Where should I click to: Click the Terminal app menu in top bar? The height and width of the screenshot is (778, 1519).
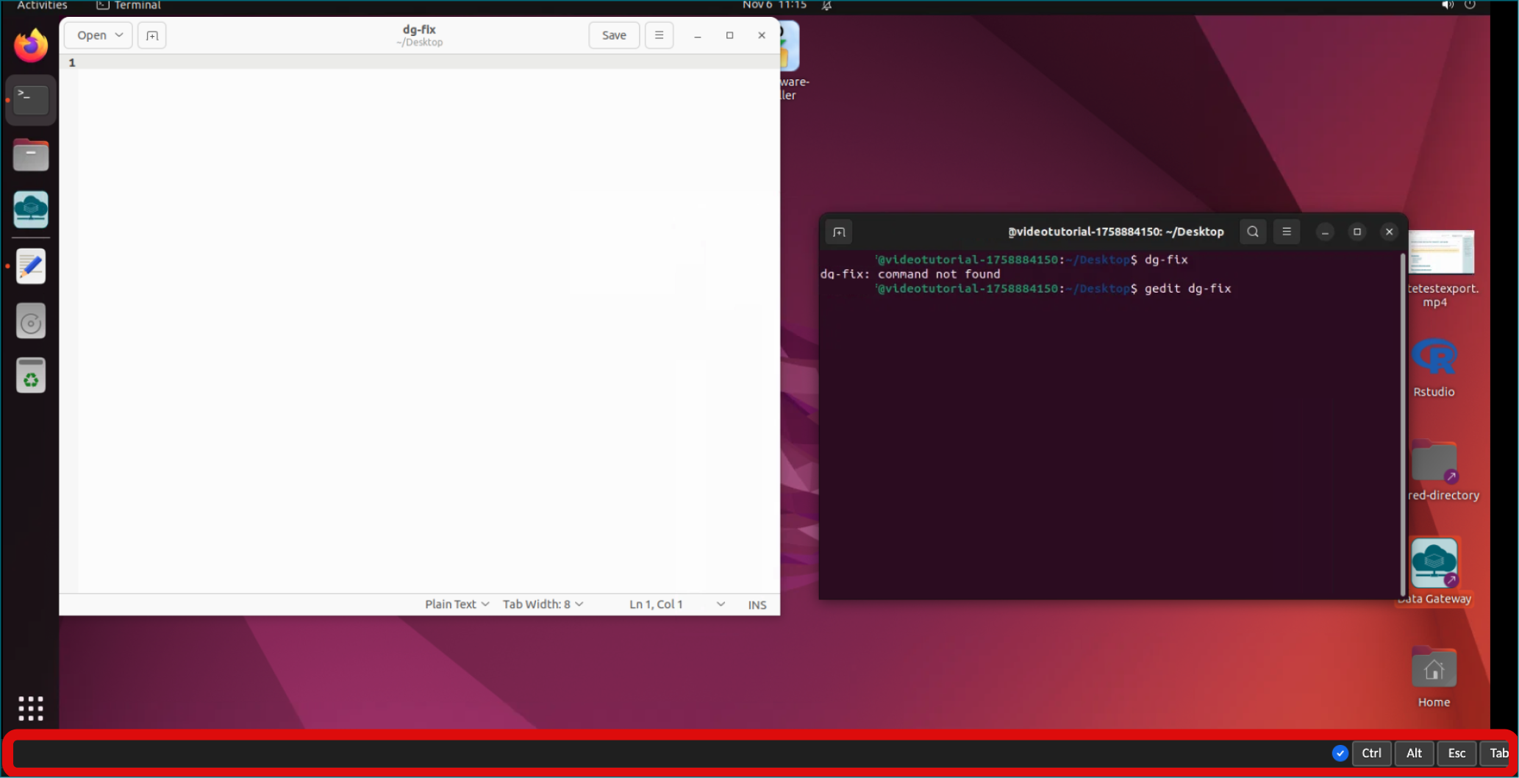129,5
